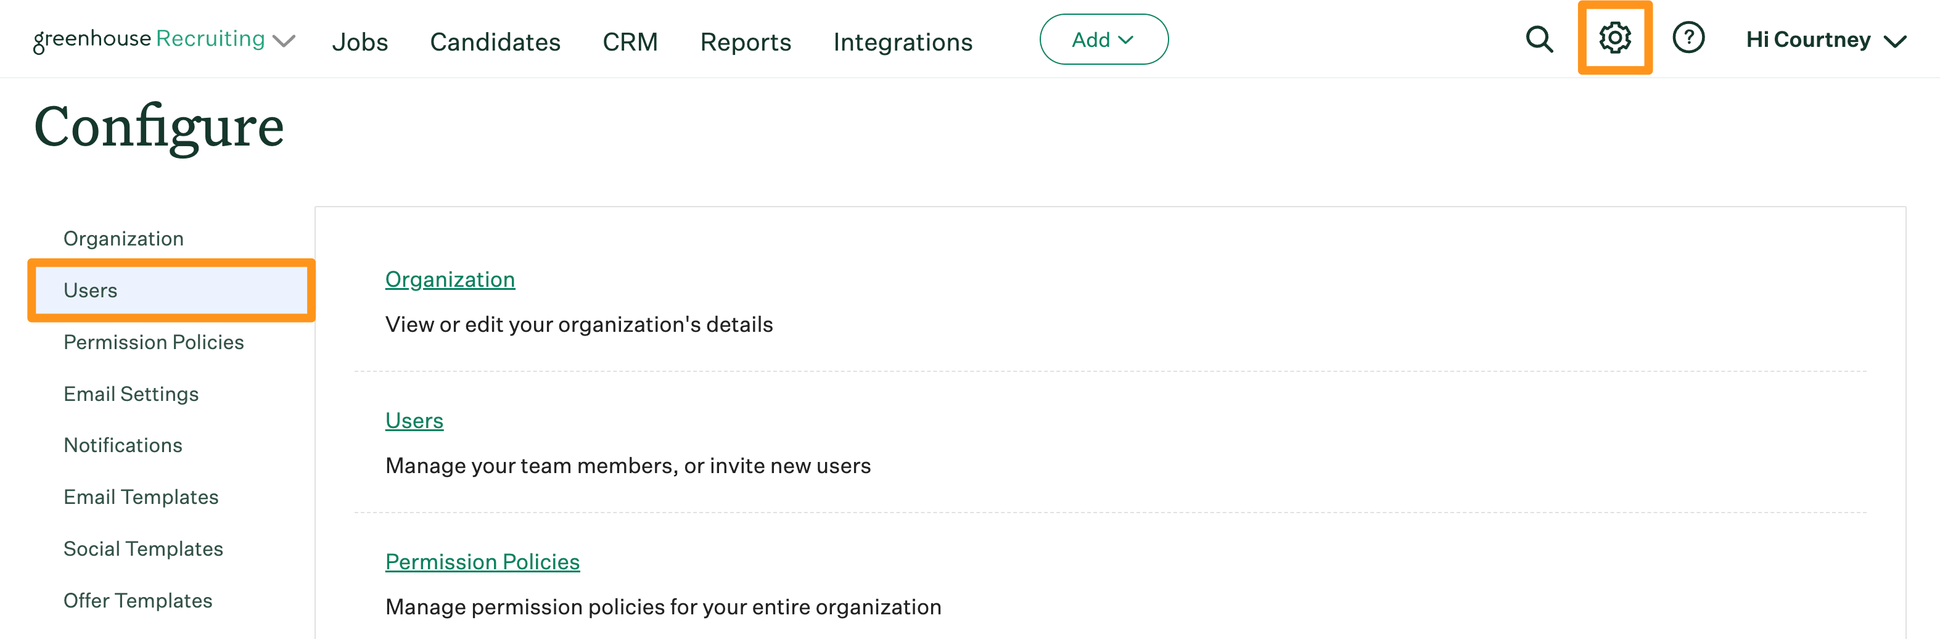Open Offer Templates from the sidebar
Viewport: 1940px width, 639px height.
pyautogui.click(x=137, y=600)
